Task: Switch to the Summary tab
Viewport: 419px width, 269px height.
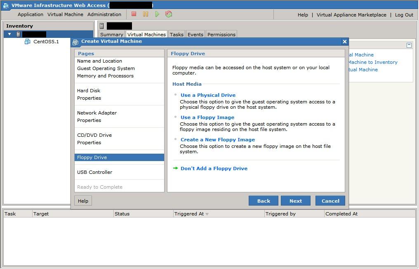Action: tap(111, 35)
